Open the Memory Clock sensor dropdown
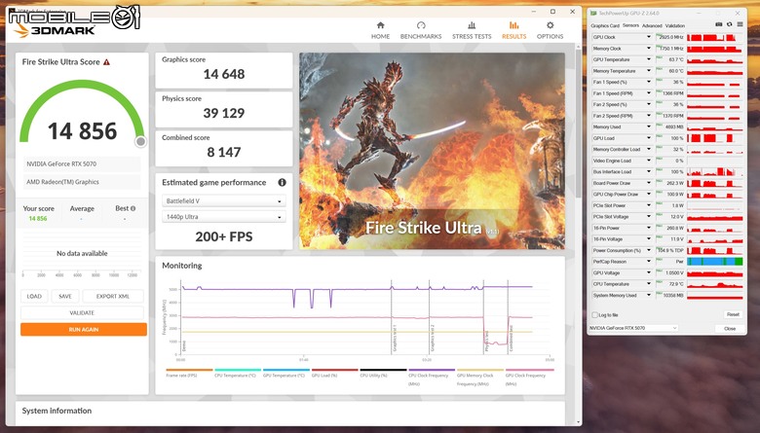760x433 pixels. 649,49
